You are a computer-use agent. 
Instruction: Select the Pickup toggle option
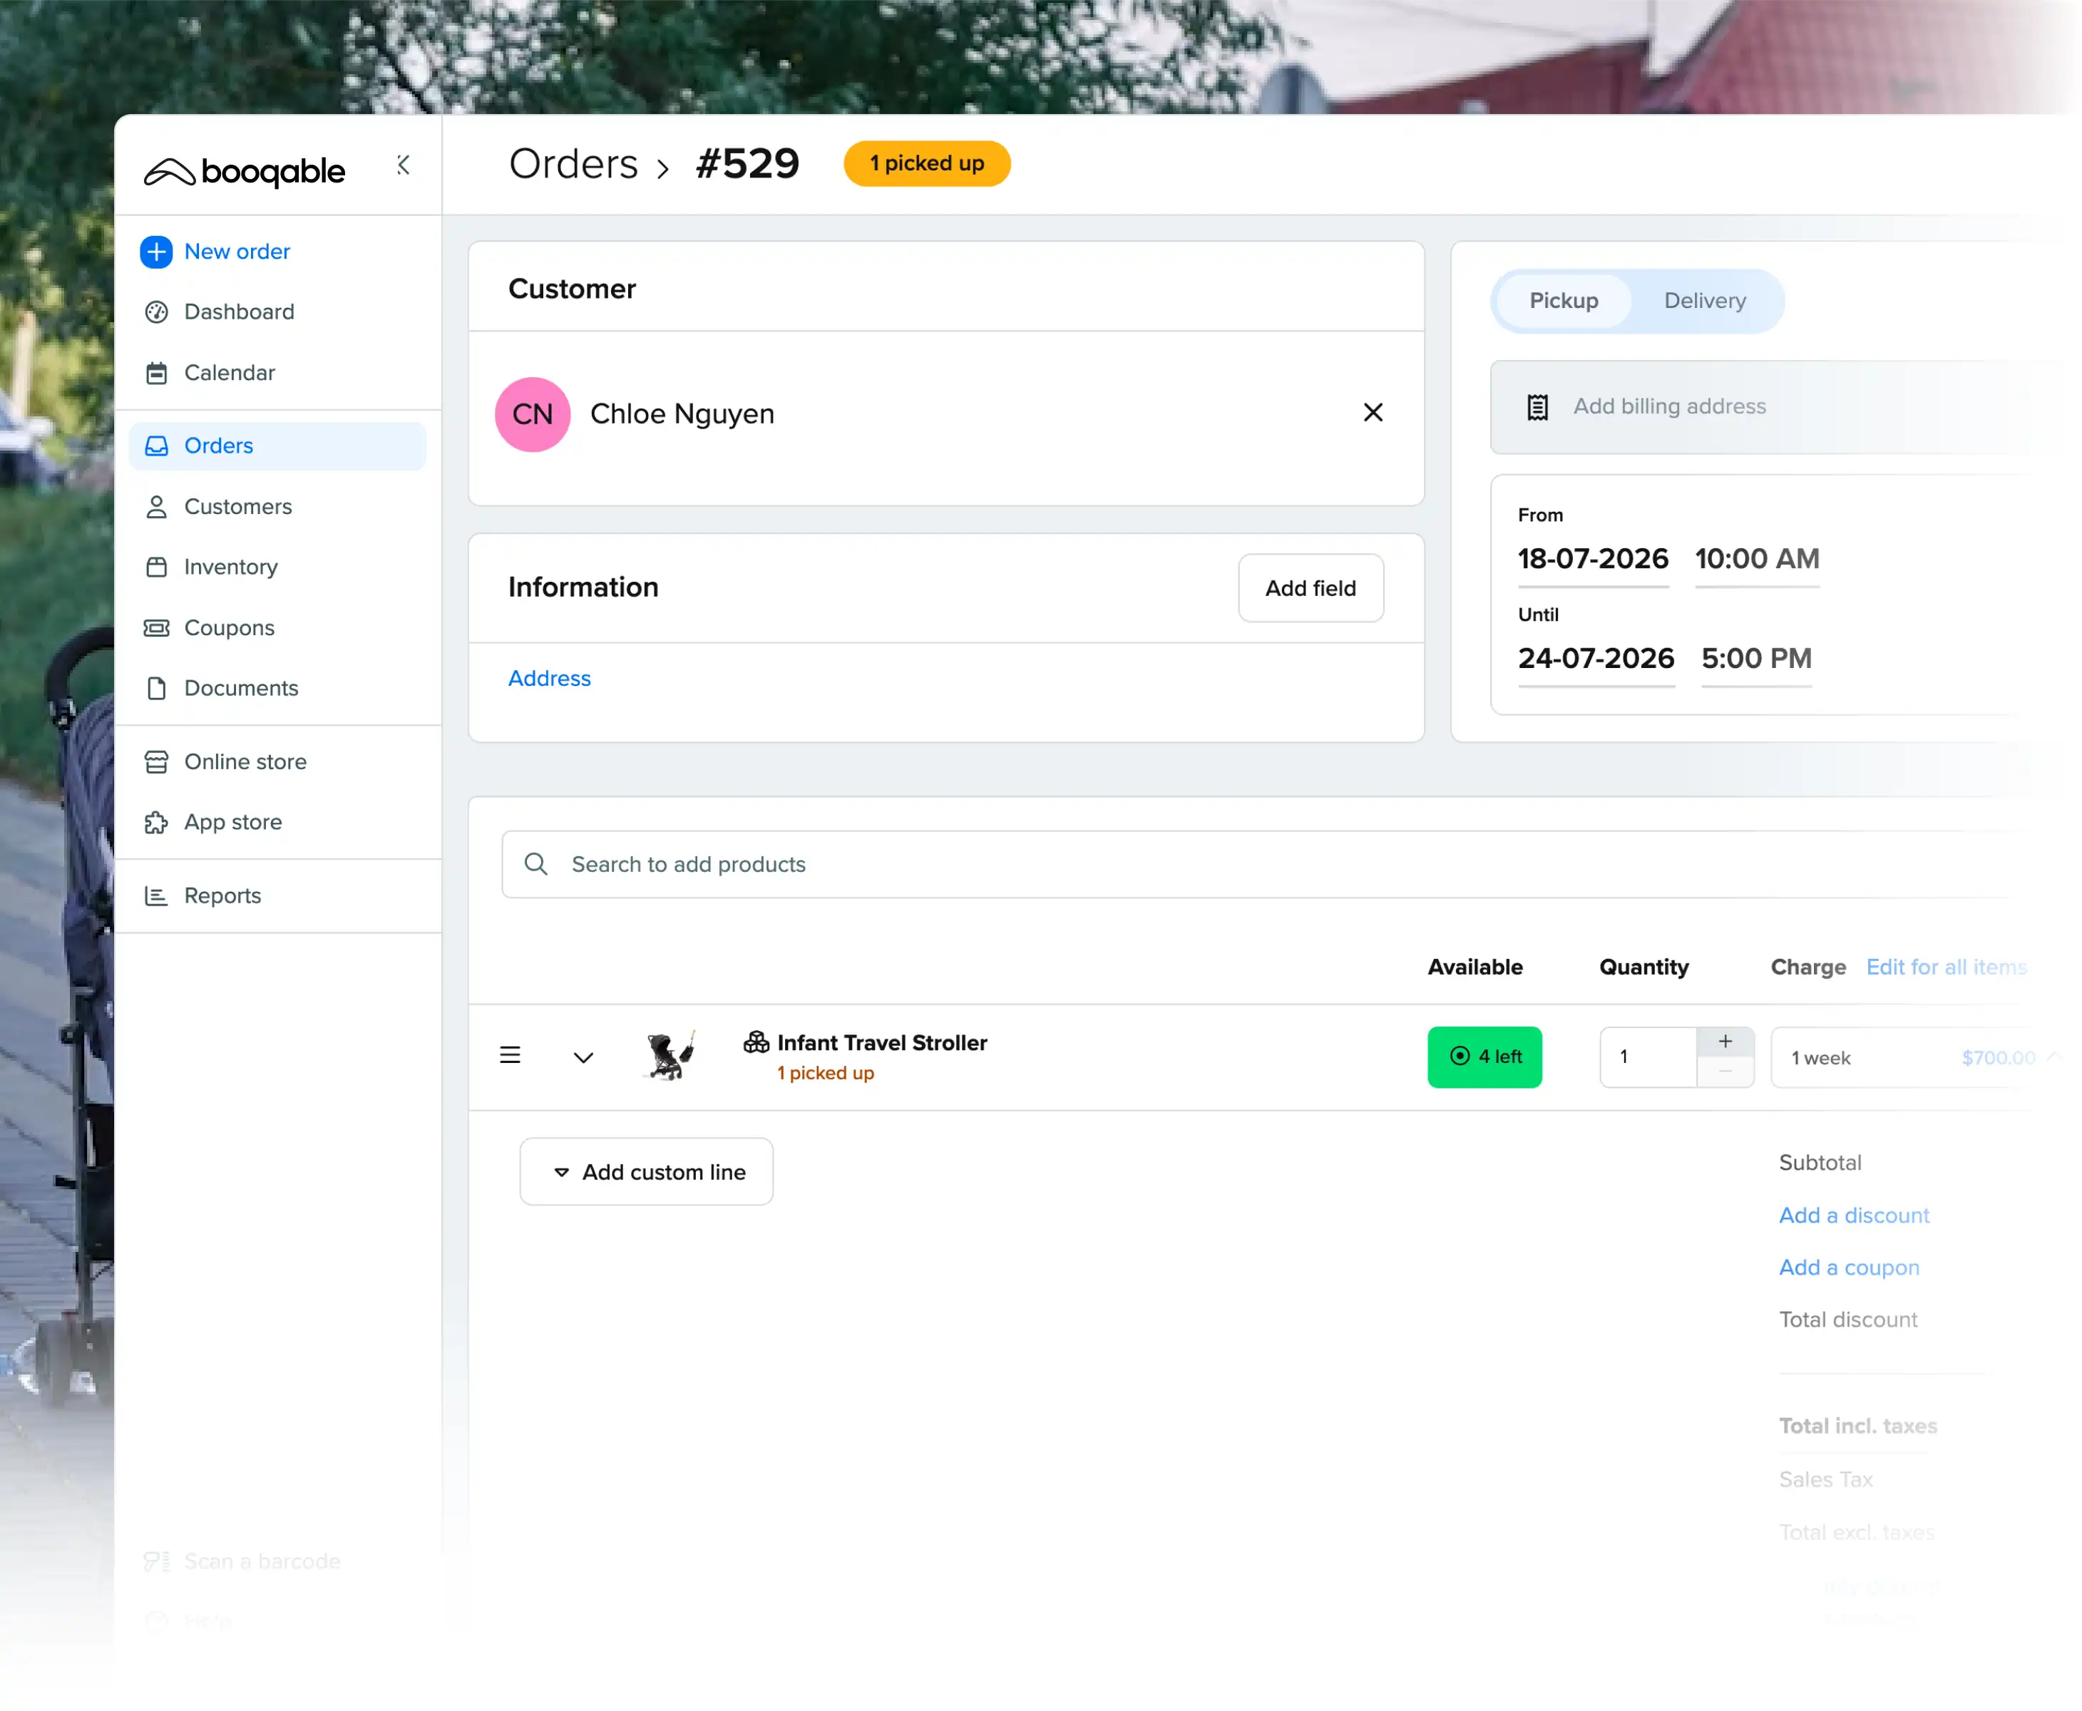pos(1564,301)
